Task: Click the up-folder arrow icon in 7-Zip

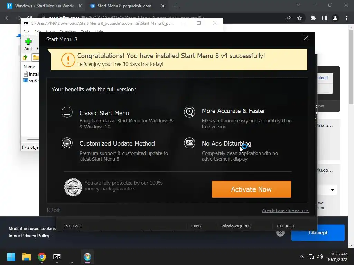Action: (25, 58)
